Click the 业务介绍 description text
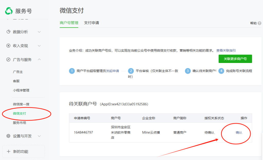Image resolution: width=263 pixels, height=160 pixels. click(x=142, y=50)
